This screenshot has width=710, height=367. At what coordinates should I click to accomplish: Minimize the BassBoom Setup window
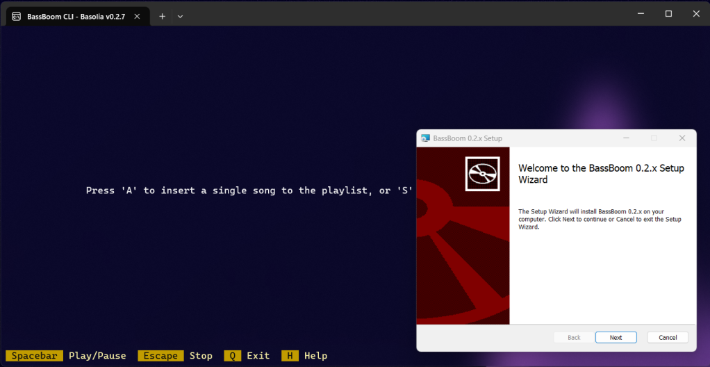coord(626,138)
